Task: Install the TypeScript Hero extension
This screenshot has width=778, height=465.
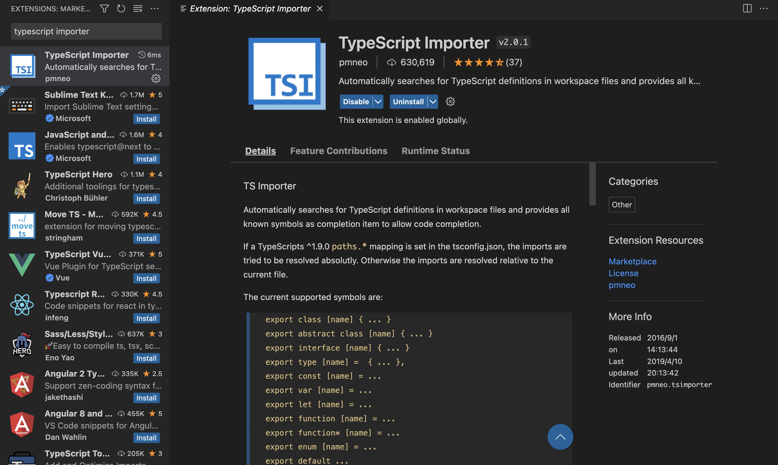Action: tap(146, 199)
